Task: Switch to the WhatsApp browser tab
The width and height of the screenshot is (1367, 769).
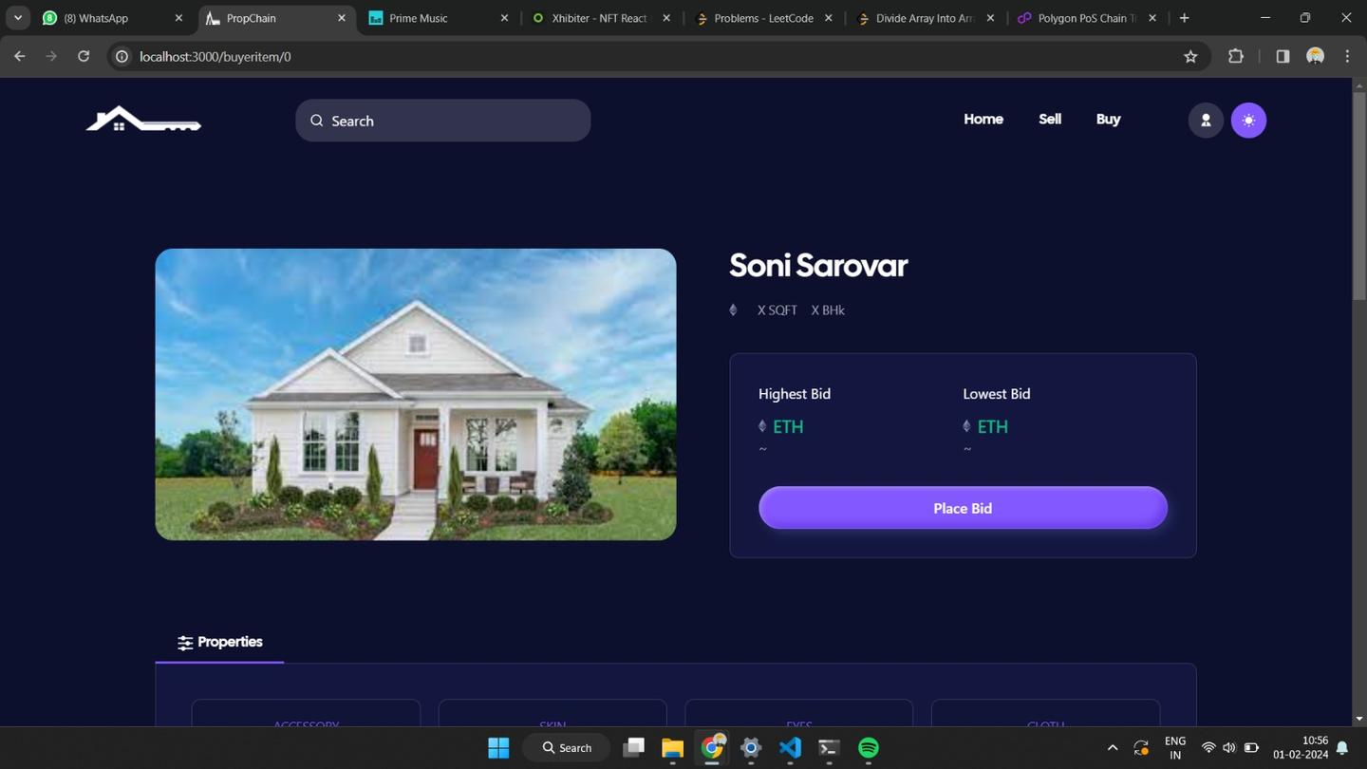Action: tap(113, 18)
